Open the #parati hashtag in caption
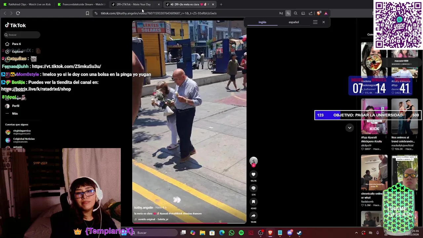Image resolution: width=423 pixels, height=238 pixels. [164, 214]
